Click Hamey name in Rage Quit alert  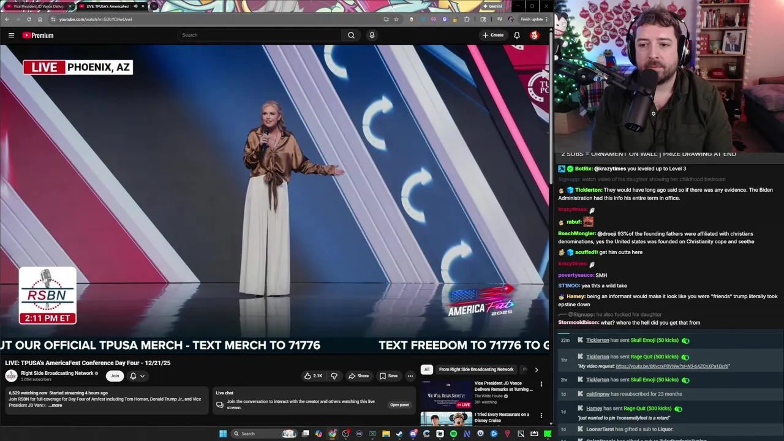point(594,409)
